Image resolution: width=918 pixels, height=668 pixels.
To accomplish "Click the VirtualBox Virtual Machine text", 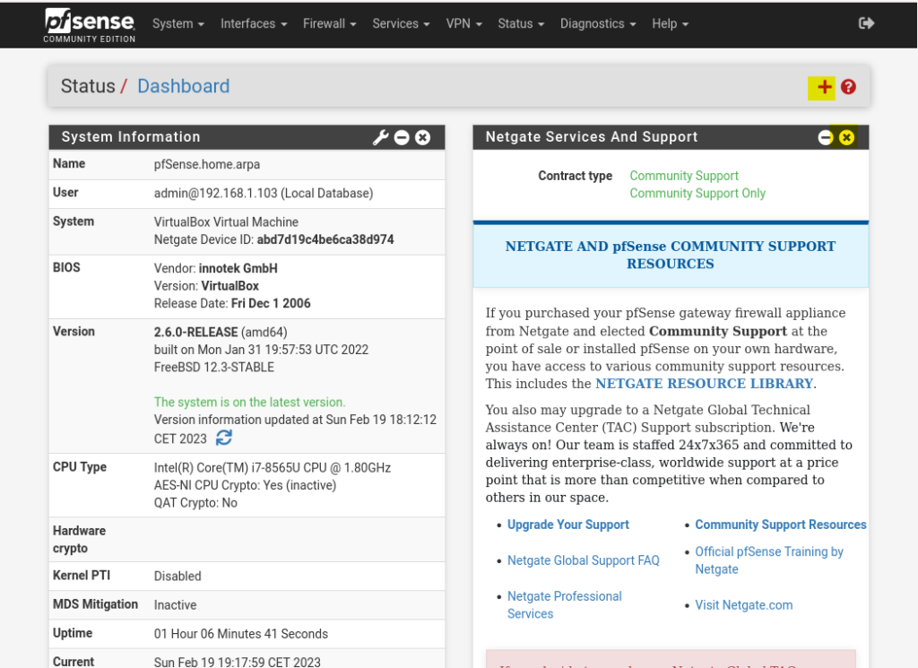I will (226, 221).
